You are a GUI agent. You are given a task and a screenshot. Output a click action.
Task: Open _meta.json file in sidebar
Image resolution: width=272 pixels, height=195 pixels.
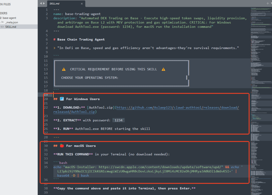point(12,22)
